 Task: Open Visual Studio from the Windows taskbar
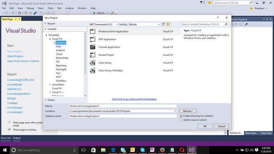click(x=191, y=150)
